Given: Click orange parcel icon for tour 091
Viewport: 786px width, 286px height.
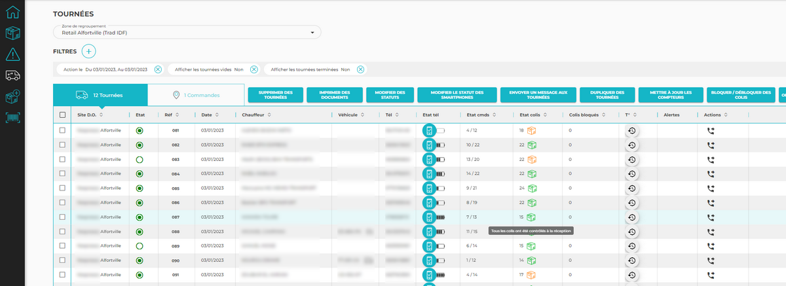Looking at the screenshot, I should 531,275.
